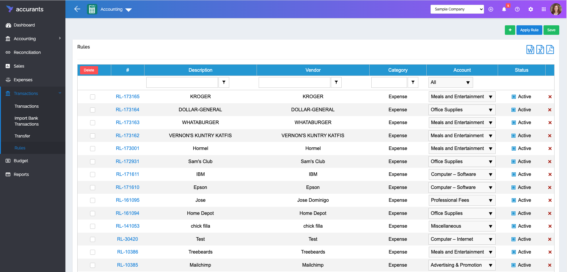The height and width of the screenshot is (272, 567).
Task: Open the Reports sidebar section
Action: tap(21, 174)
